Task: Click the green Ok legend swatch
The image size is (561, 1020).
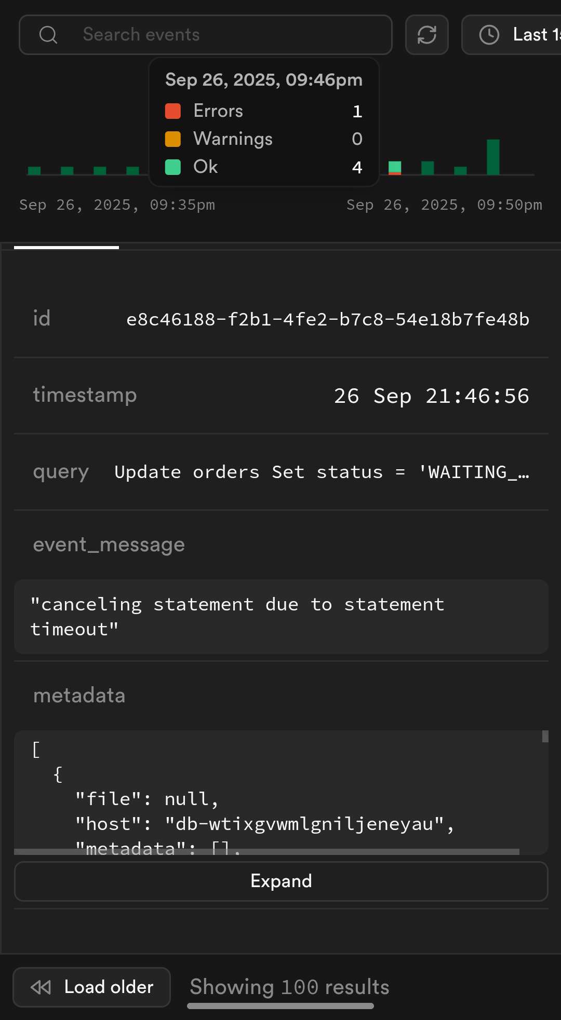Action: [x=172, y=167]
